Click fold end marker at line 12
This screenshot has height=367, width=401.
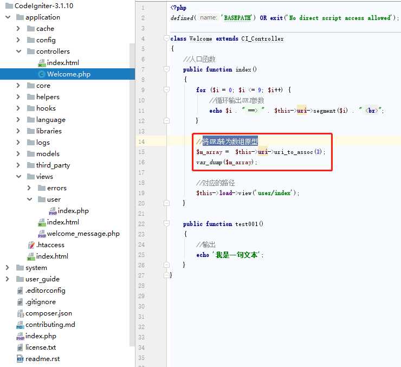pos(166,120)
